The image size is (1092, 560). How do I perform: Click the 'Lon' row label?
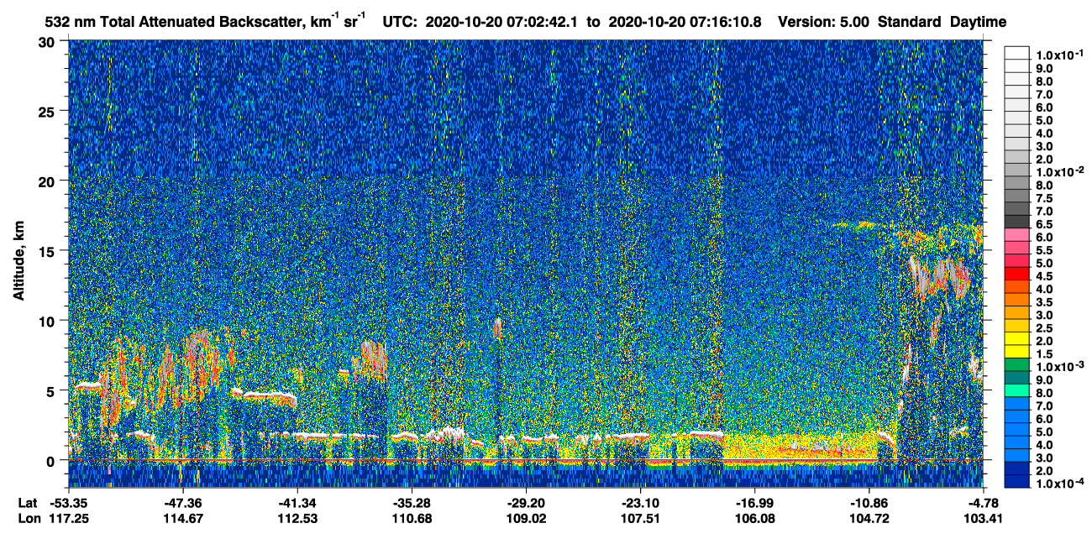28,518
